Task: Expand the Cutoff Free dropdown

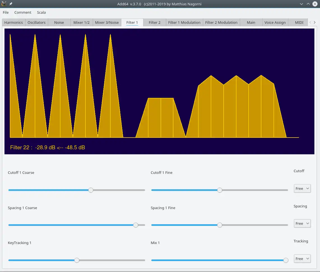Action: (302, 188)
